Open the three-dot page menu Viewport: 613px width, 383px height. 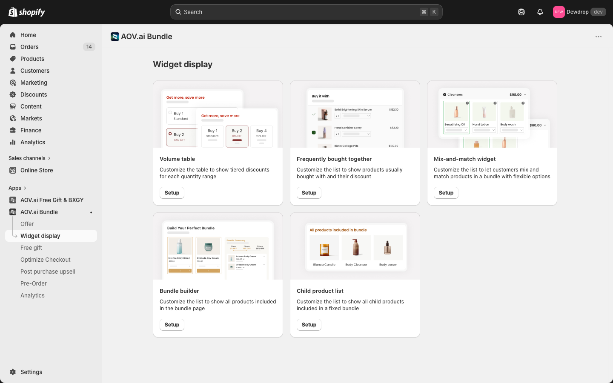click(x=599, y=37)
